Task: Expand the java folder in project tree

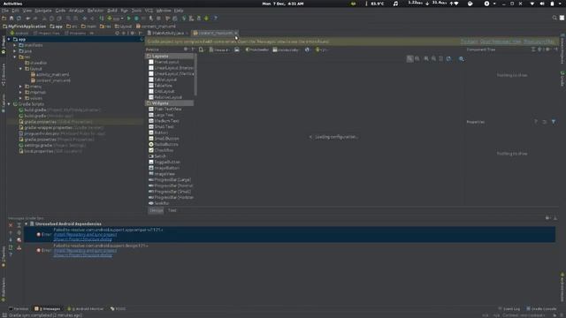Action: click(15, 51)
